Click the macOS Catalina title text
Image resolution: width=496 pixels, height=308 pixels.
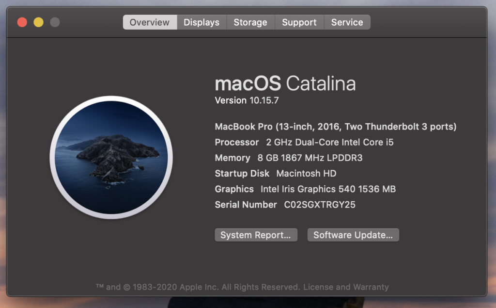tap(285, 83)
